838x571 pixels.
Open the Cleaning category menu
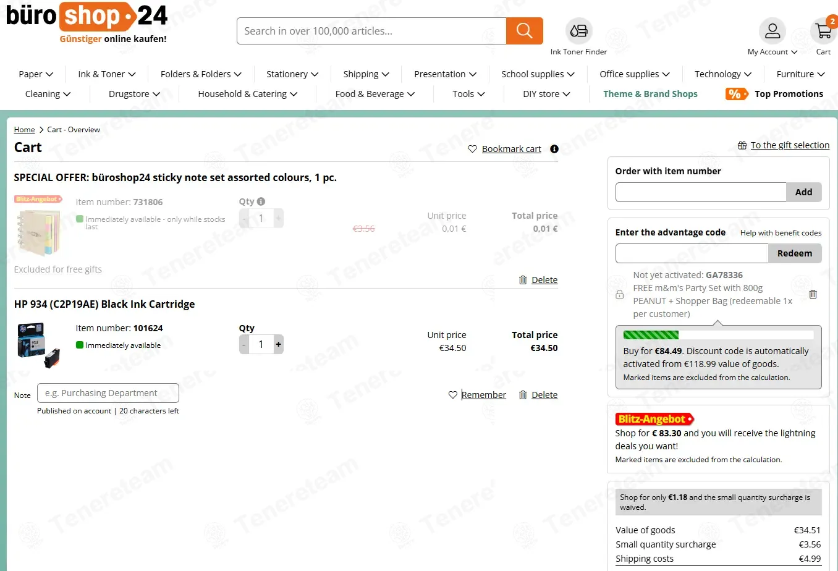coord(48,94)
